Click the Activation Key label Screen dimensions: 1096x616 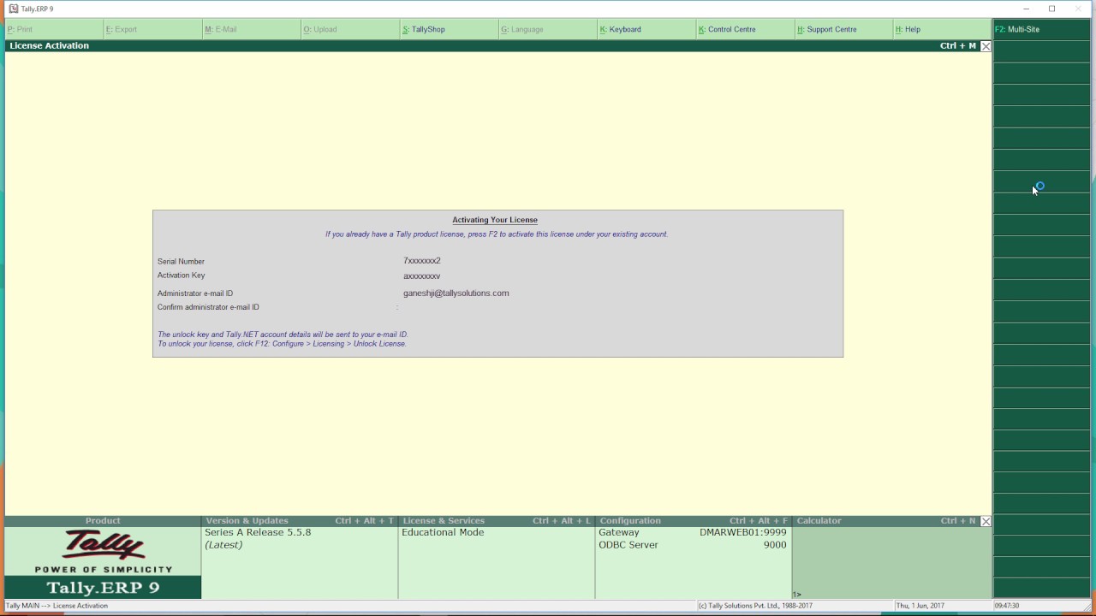tap(181, 275)
